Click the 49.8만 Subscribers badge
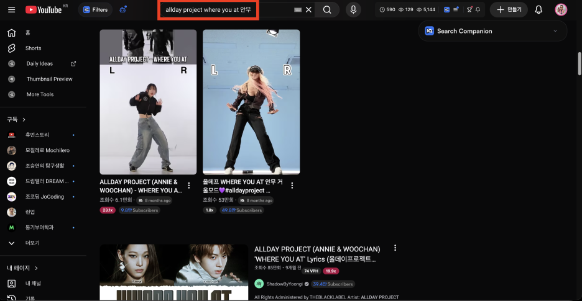 pyautogui.click(x=241, y=210)
